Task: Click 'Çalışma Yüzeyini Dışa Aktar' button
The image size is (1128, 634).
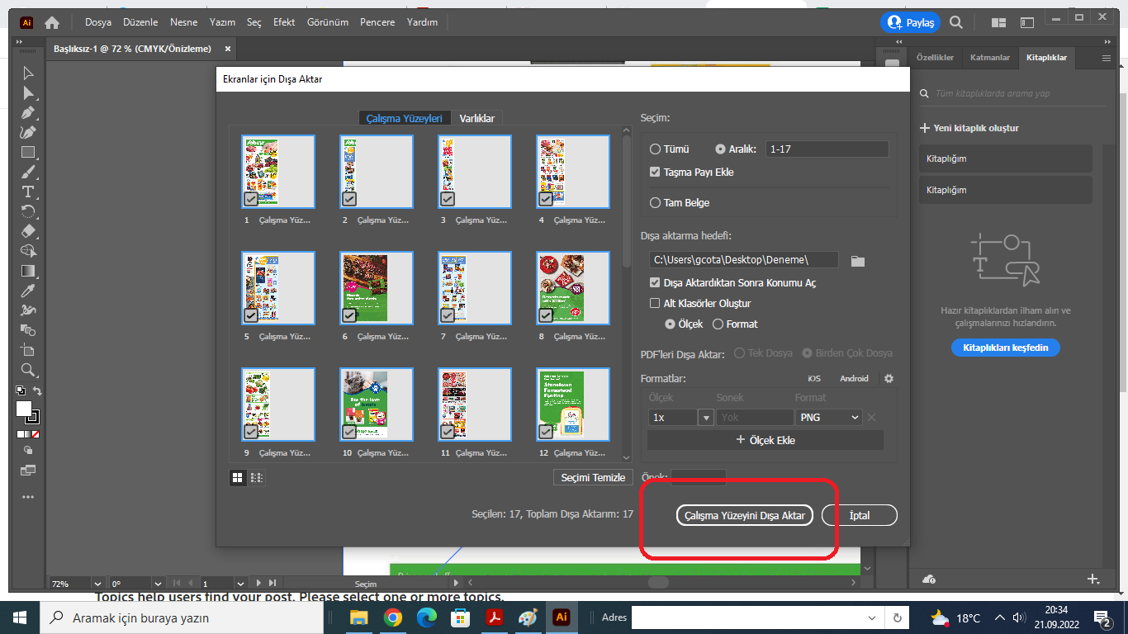Action: (743, 514)
